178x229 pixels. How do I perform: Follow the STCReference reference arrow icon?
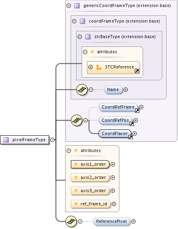[137, 71]
